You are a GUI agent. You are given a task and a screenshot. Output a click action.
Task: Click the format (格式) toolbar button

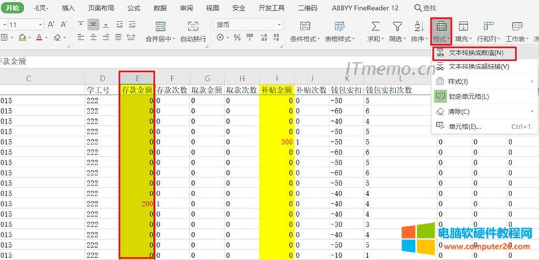pyautogui.click(x=441, y=32)
